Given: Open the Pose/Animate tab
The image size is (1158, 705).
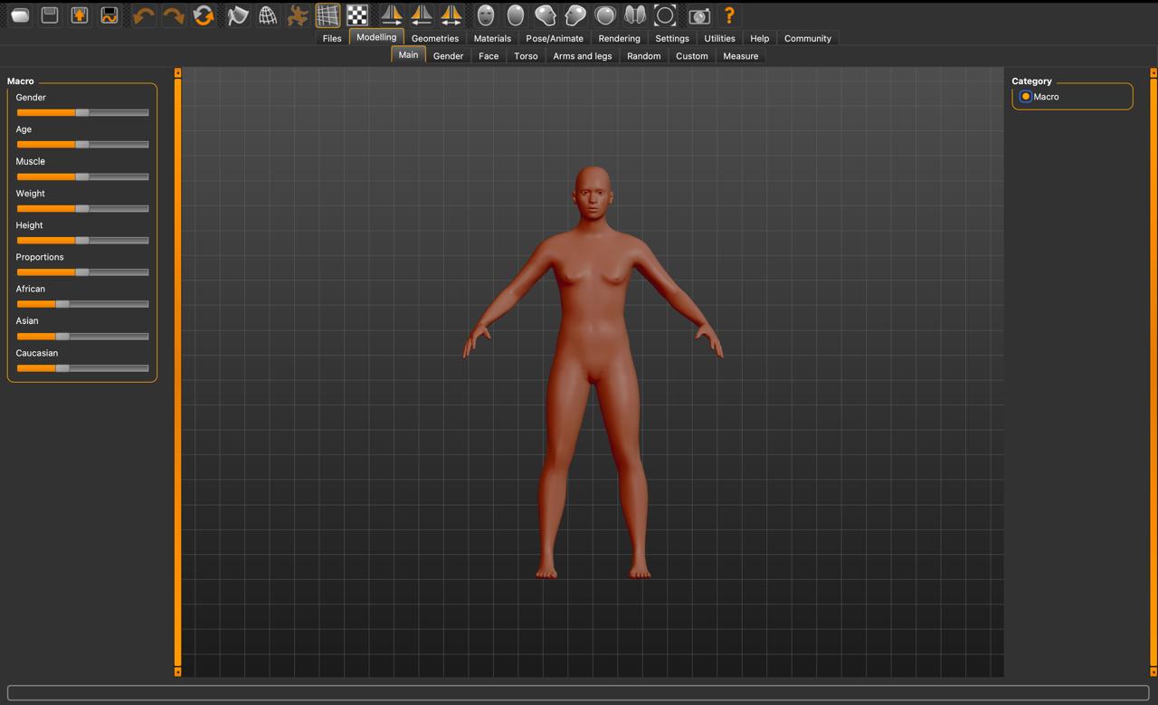Looking at the screenshot, I should (x=555, y=38).
